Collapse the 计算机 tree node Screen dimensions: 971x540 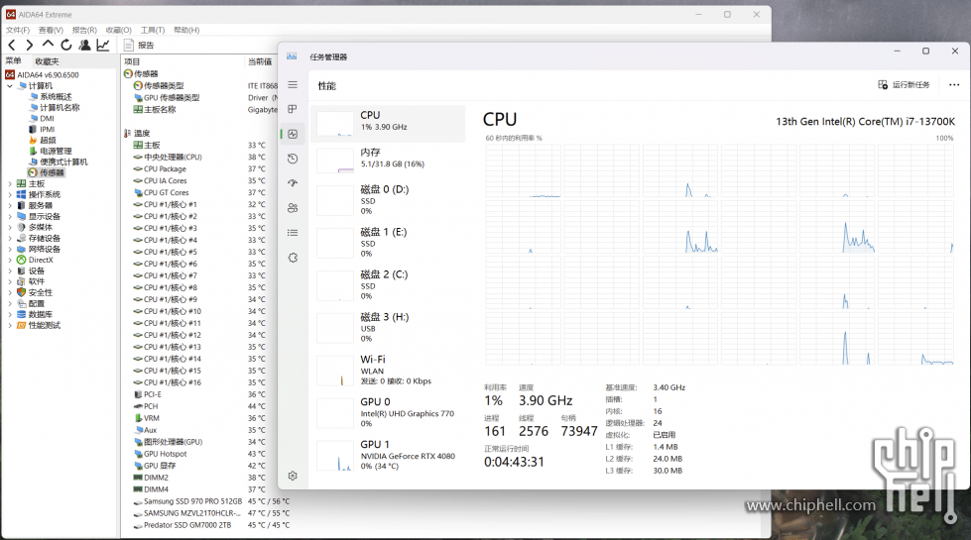point(10,86)
